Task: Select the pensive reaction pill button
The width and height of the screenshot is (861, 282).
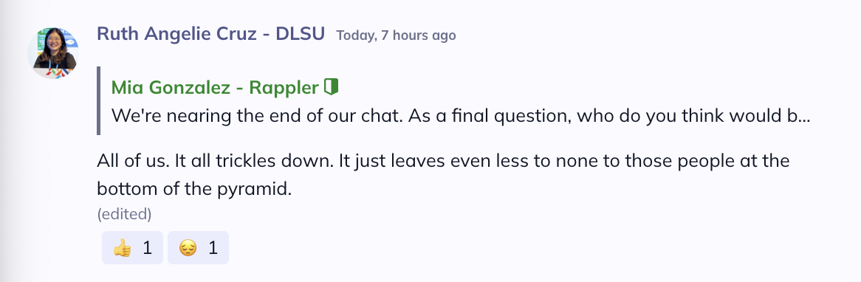Action: [198, 248]
